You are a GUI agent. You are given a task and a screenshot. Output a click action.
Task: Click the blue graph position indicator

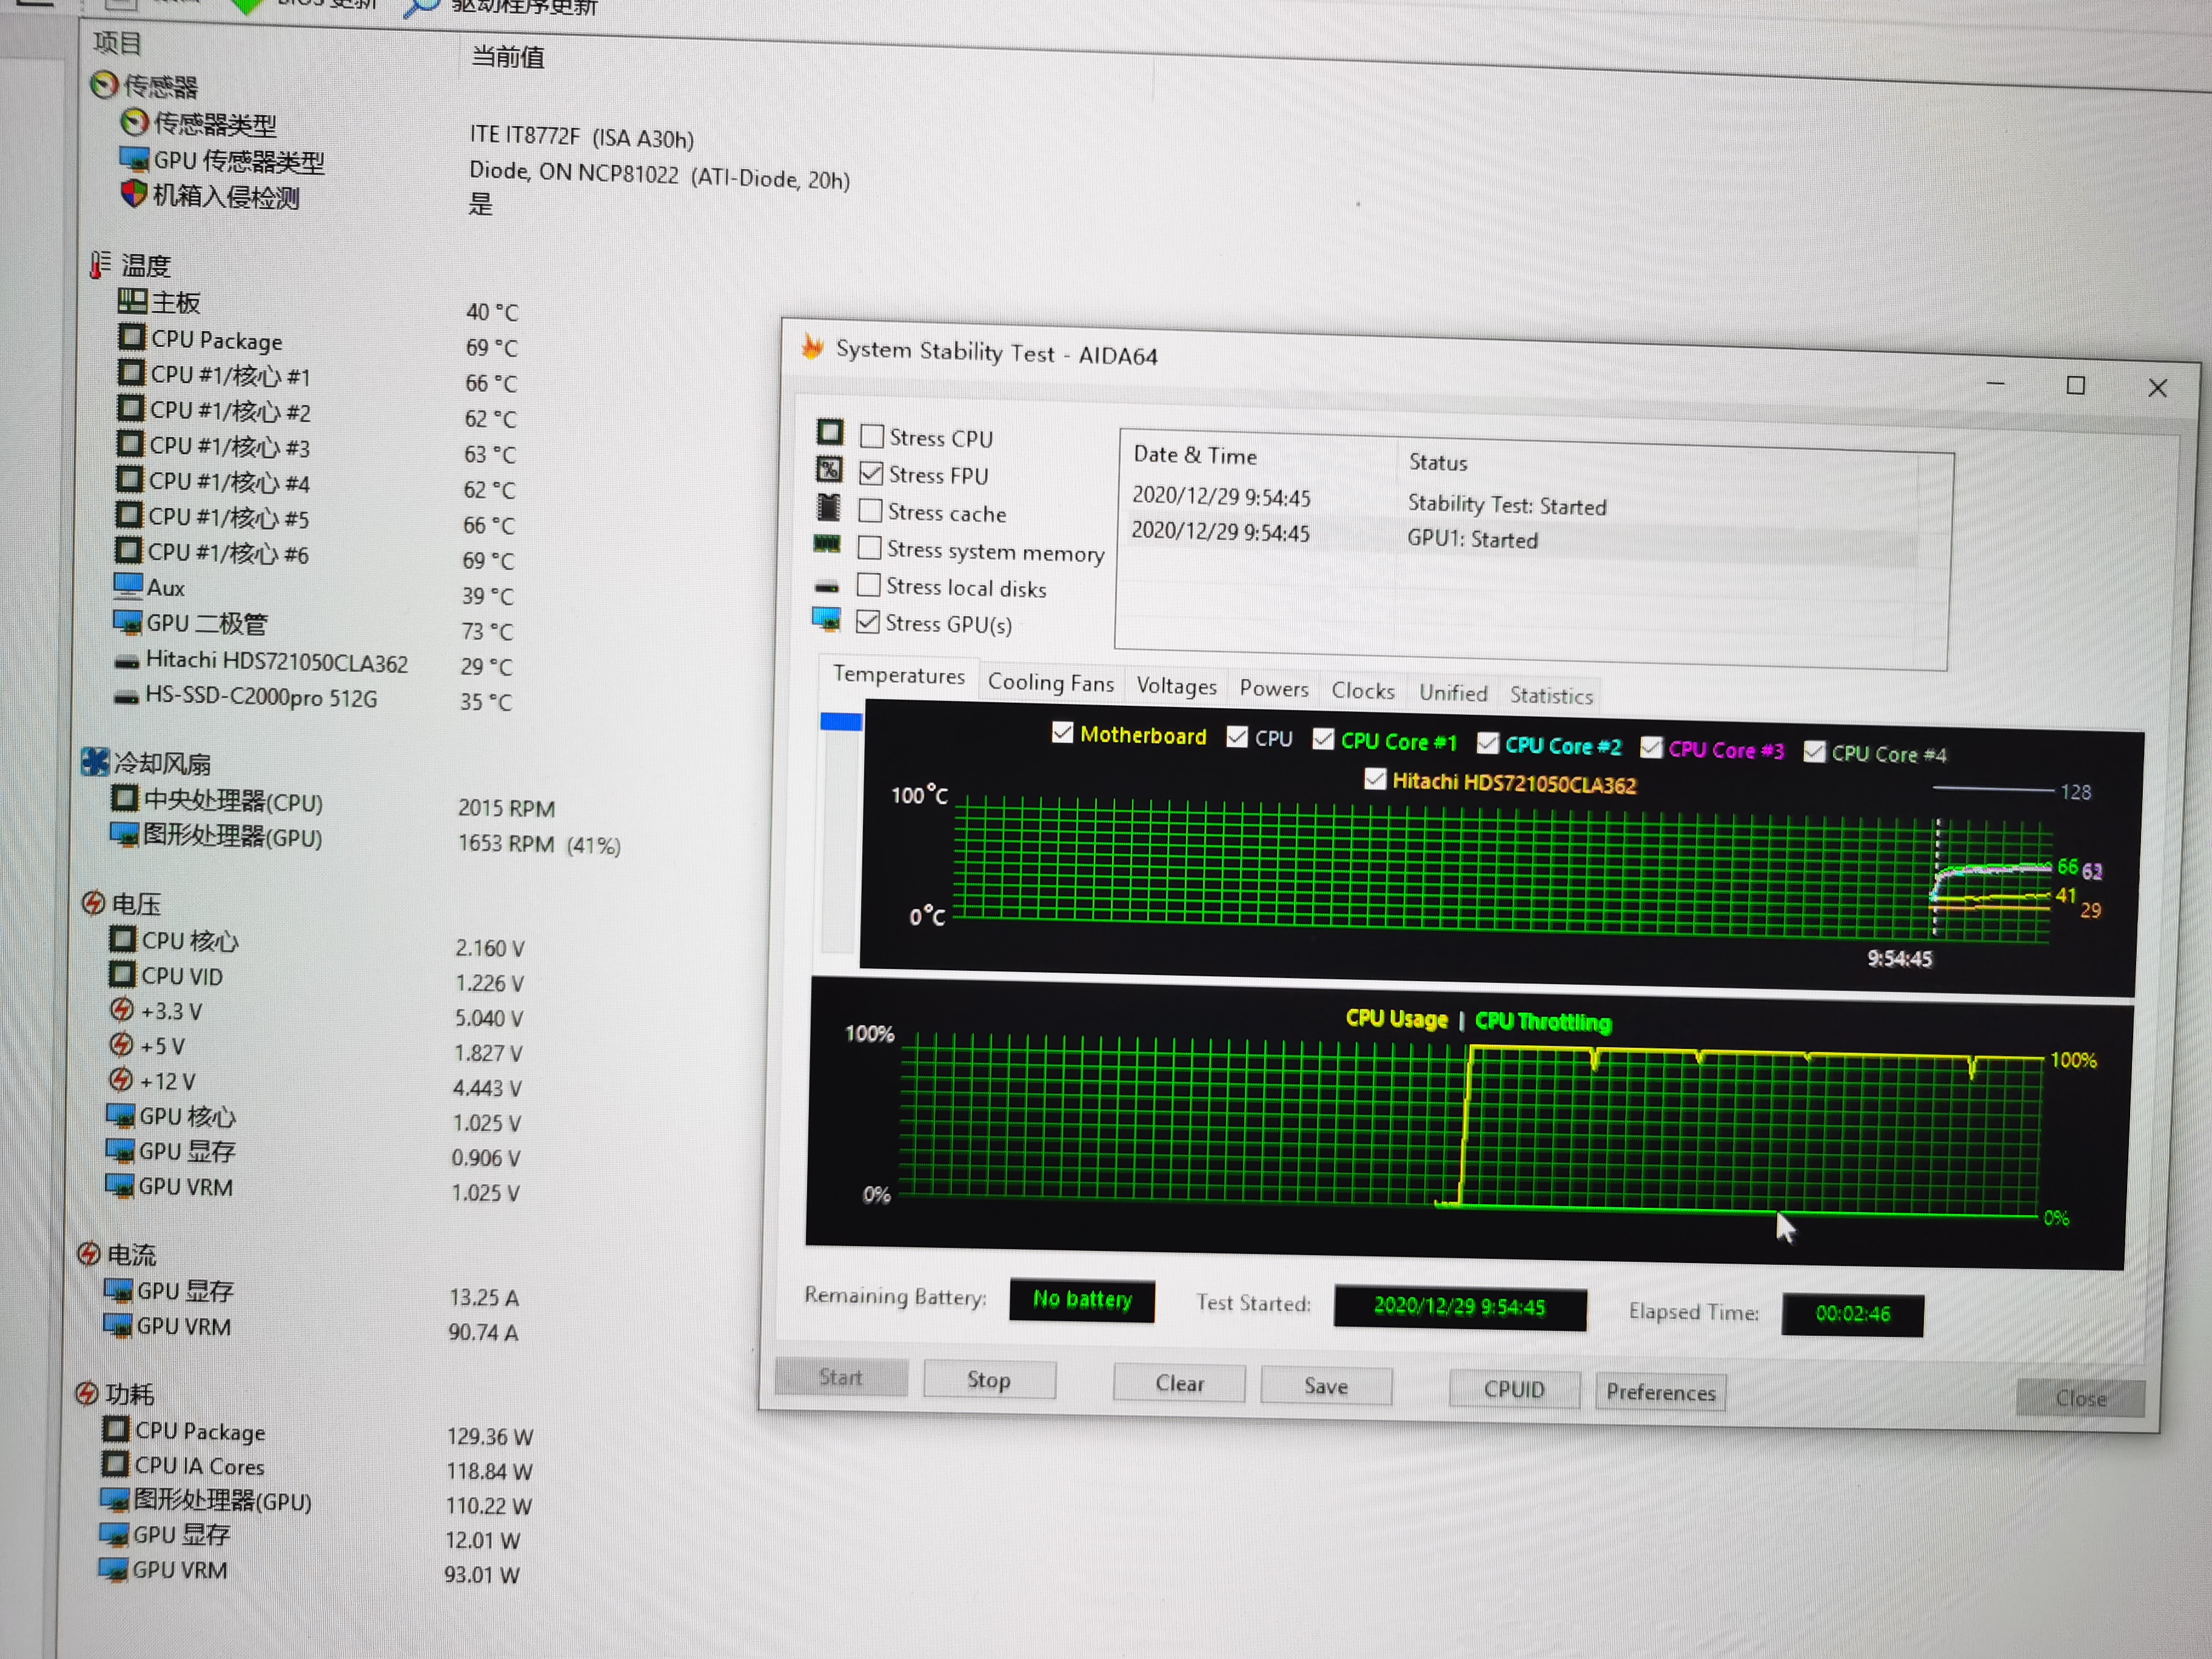pos(841,722)
